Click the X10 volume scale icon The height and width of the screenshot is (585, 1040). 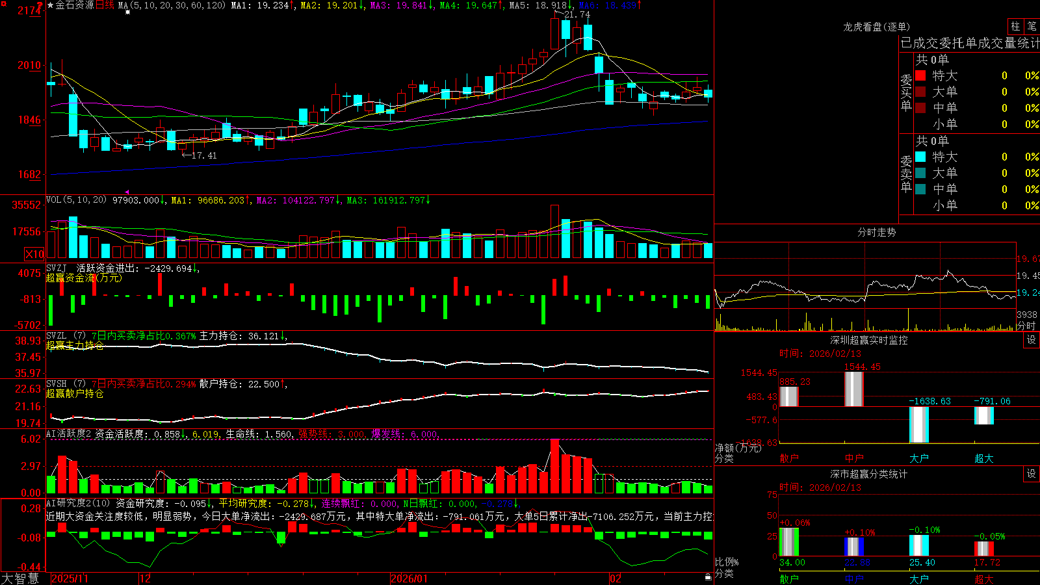point(34,254)
